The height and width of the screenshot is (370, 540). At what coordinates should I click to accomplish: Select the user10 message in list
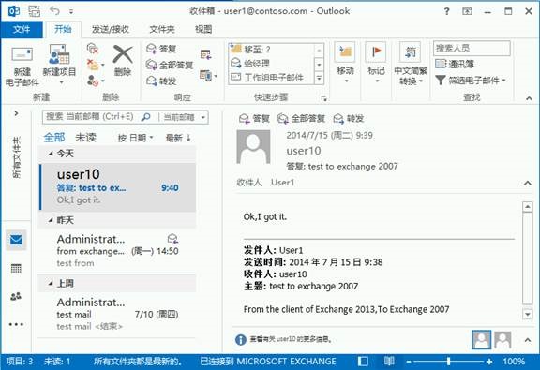tap(118, 187)
